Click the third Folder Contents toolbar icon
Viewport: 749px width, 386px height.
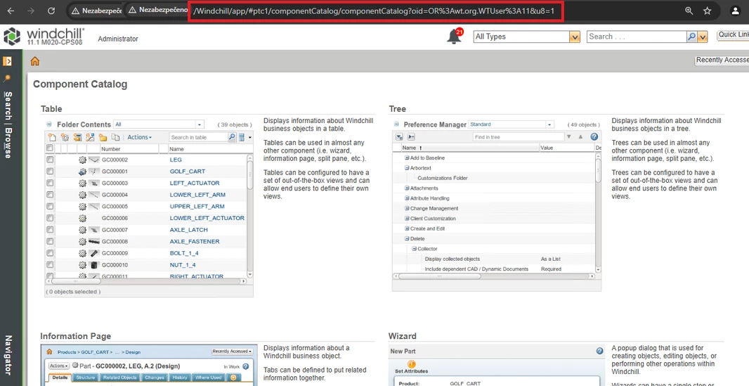click(77, 137)
